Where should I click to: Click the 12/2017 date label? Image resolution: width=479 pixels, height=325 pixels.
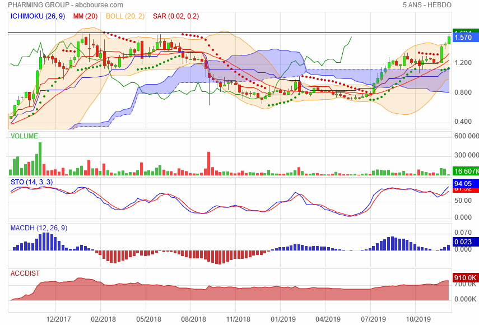(x=58, y=319)
